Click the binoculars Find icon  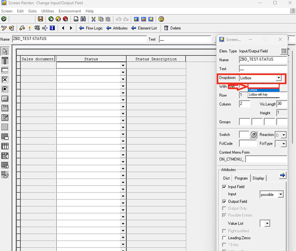coord(83,19)
